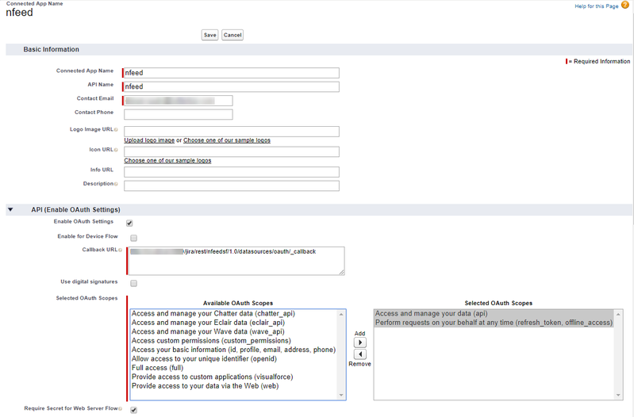Screen dimensions: 634x417
Task: Click the Add scope arrow button
Action: [359, 342]
